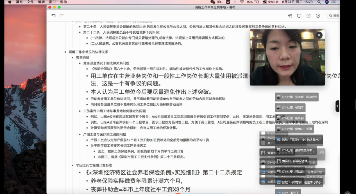
Task: Click chat message 黄景松：听得很清楚
Action: point(292,161)
